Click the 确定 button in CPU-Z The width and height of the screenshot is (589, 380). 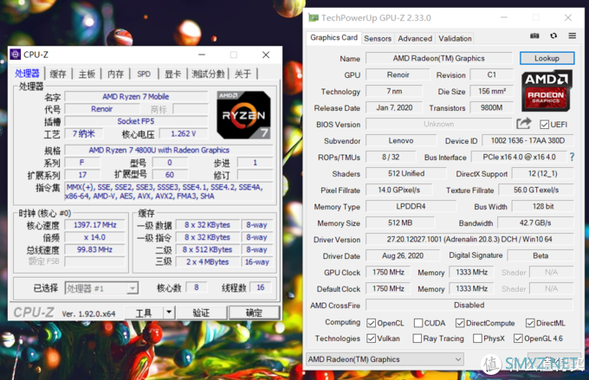click(254, 312)
